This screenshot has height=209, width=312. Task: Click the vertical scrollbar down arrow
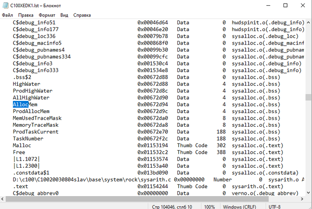tap(308, 193)
